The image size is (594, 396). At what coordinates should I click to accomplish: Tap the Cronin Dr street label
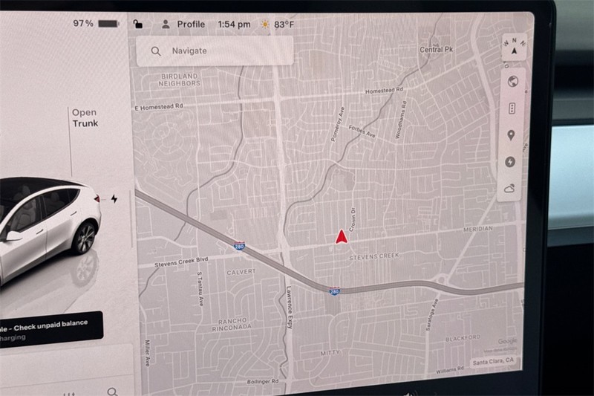[x=352, y=219]
